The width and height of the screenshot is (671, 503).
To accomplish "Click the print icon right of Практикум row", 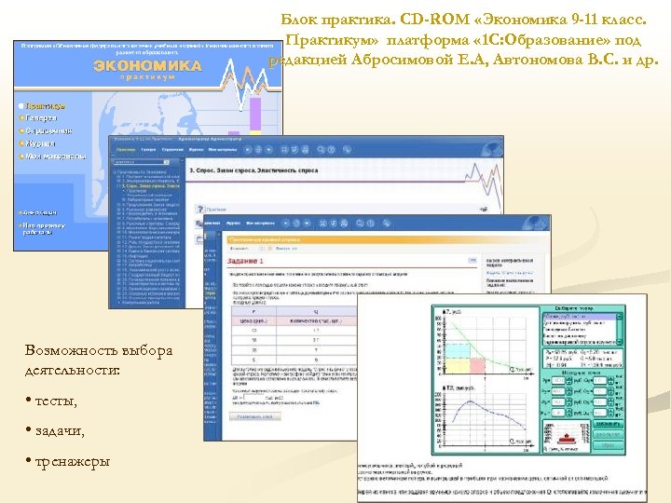I will pyautogui.click(x=484, y=210).
